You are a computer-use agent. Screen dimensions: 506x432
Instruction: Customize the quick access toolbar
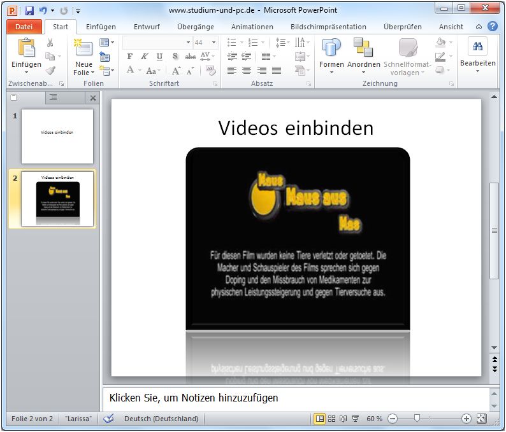point(78,11)
